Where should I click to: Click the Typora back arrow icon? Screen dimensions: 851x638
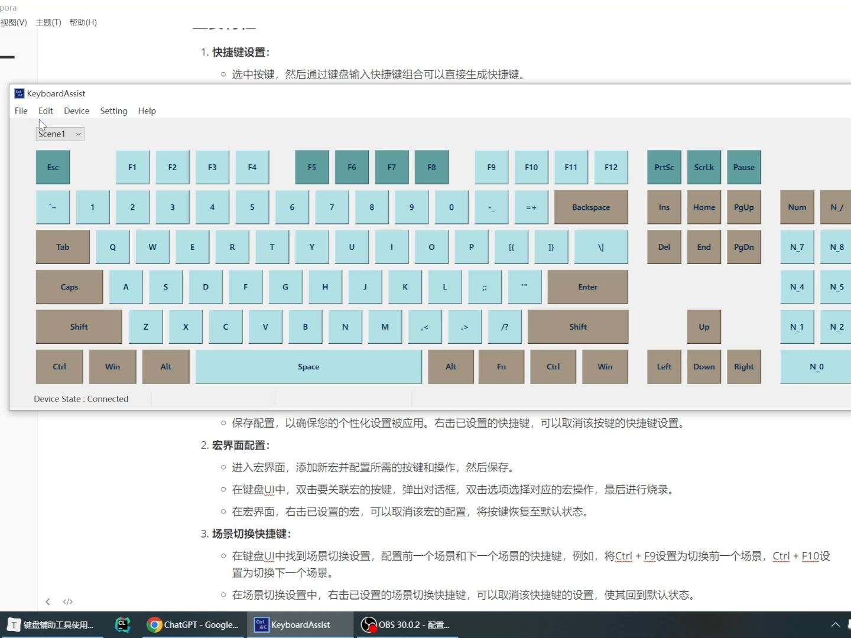click(x=47, y=601)
